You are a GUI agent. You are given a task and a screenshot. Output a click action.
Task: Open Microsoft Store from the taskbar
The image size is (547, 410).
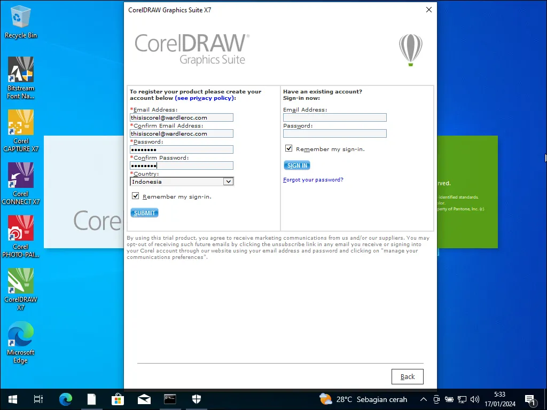[x=118, y=399]
